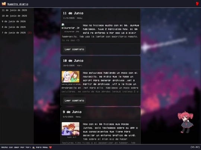Open the orange-haired anime thumbnail in 9 de Junio
This screenshot has width=201, height=150.
point(70,129)
